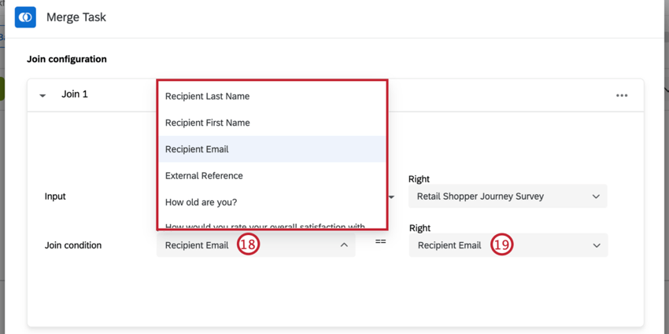Pick the highlighted Recipient Email list option
Viewport: 669px width, 334px height.
pyautogui.click(x=197, y=149)
